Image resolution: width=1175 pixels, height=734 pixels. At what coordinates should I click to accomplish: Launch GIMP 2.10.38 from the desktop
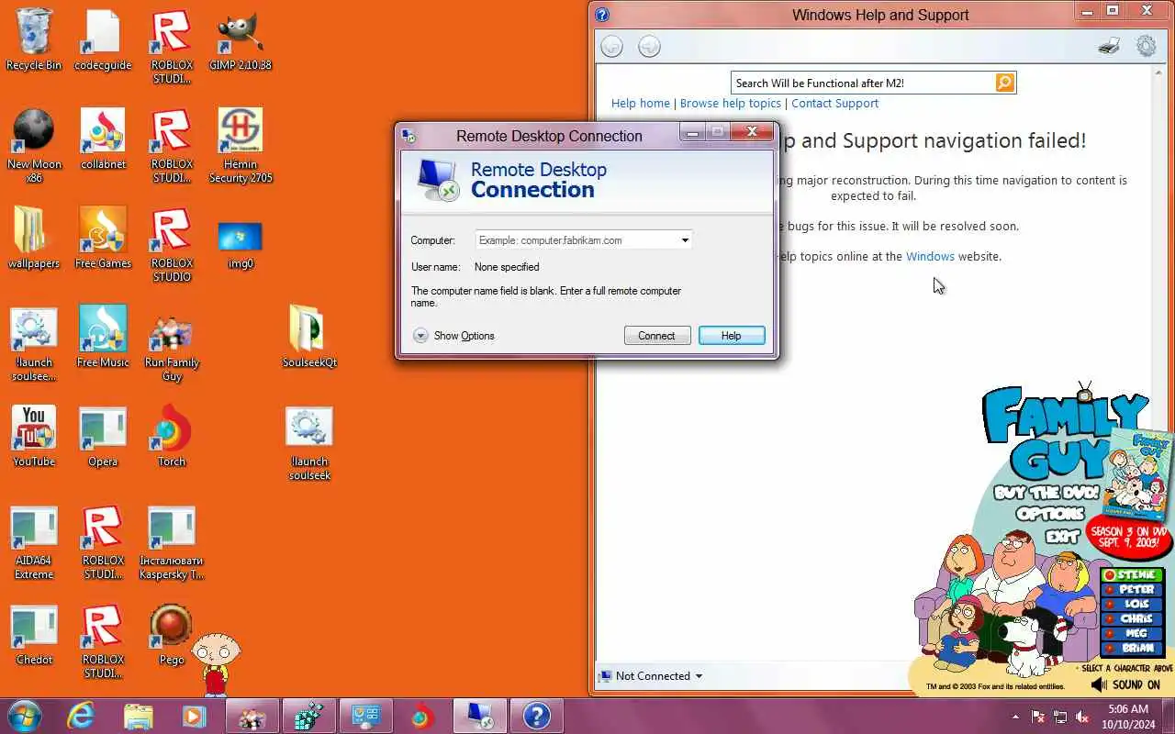(x=241, y=40)
